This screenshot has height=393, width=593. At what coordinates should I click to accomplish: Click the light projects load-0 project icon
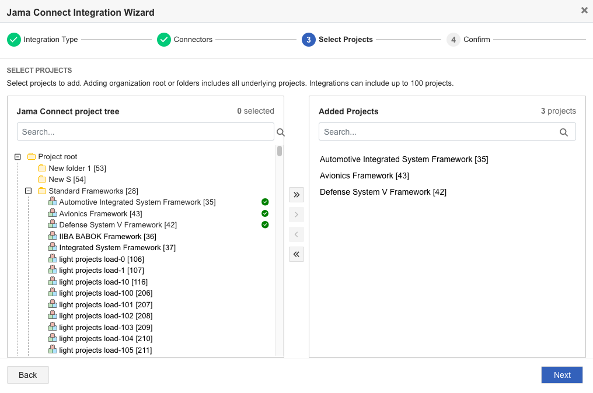tap(53, 258)
